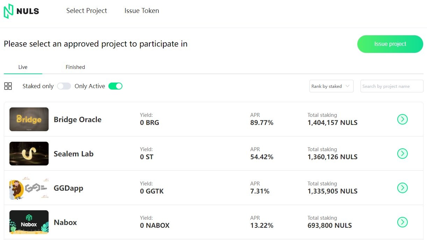
Task: Click the NULS logo icon
Action: click(x=8, y=11)
